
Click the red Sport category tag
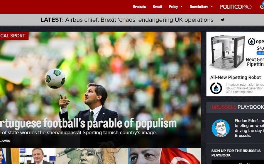tap(14, 36)
